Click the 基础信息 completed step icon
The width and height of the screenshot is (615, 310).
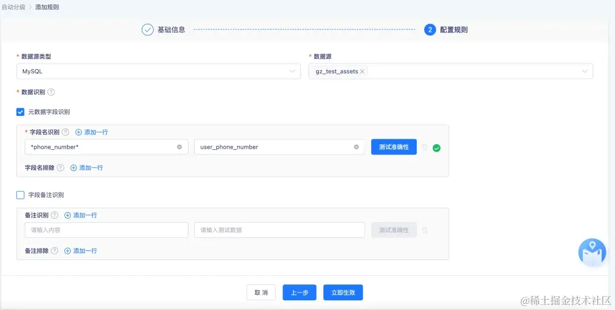click(x=147, y=30)
